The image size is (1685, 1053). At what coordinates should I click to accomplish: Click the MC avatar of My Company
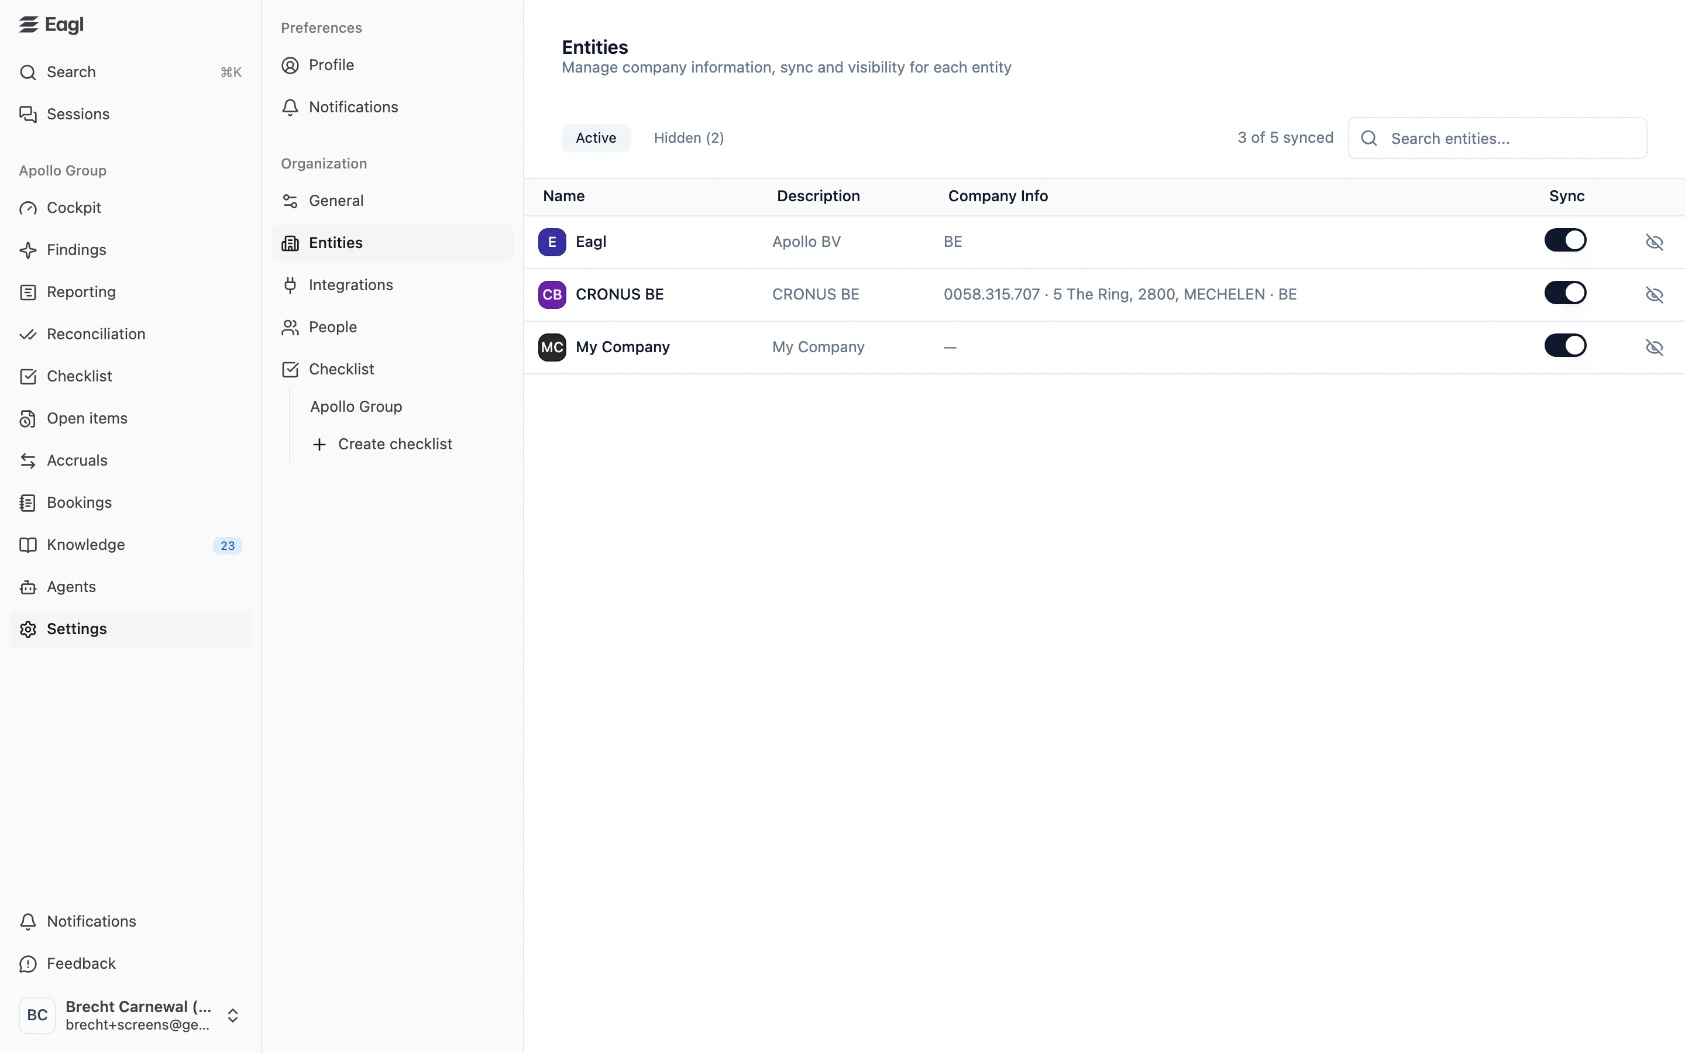552,347
